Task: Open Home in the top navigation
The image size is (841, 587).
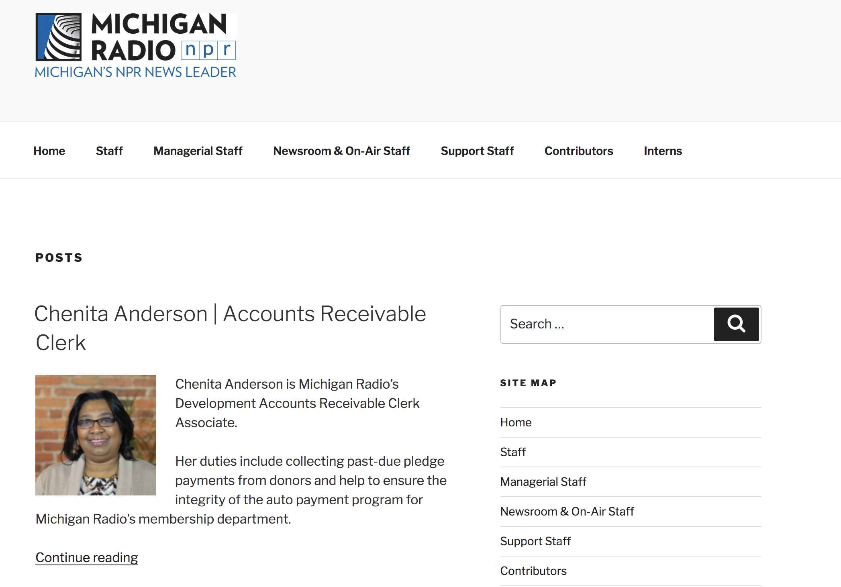Action: (x=49, y=151)
